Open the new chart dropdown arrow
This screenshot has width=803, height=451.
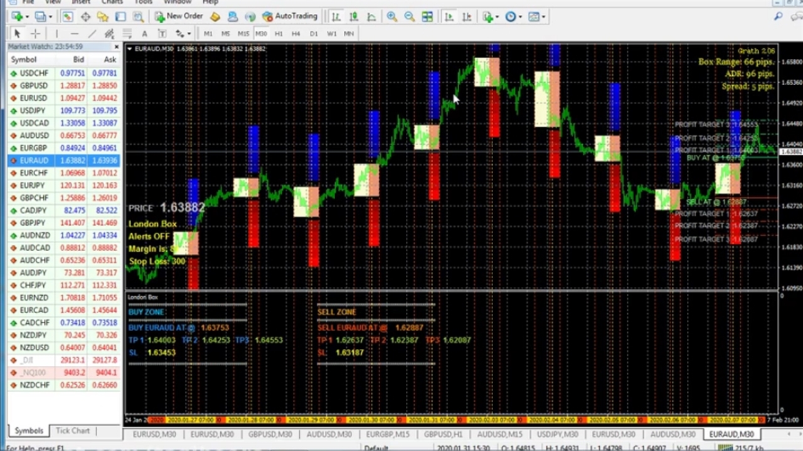26,17
